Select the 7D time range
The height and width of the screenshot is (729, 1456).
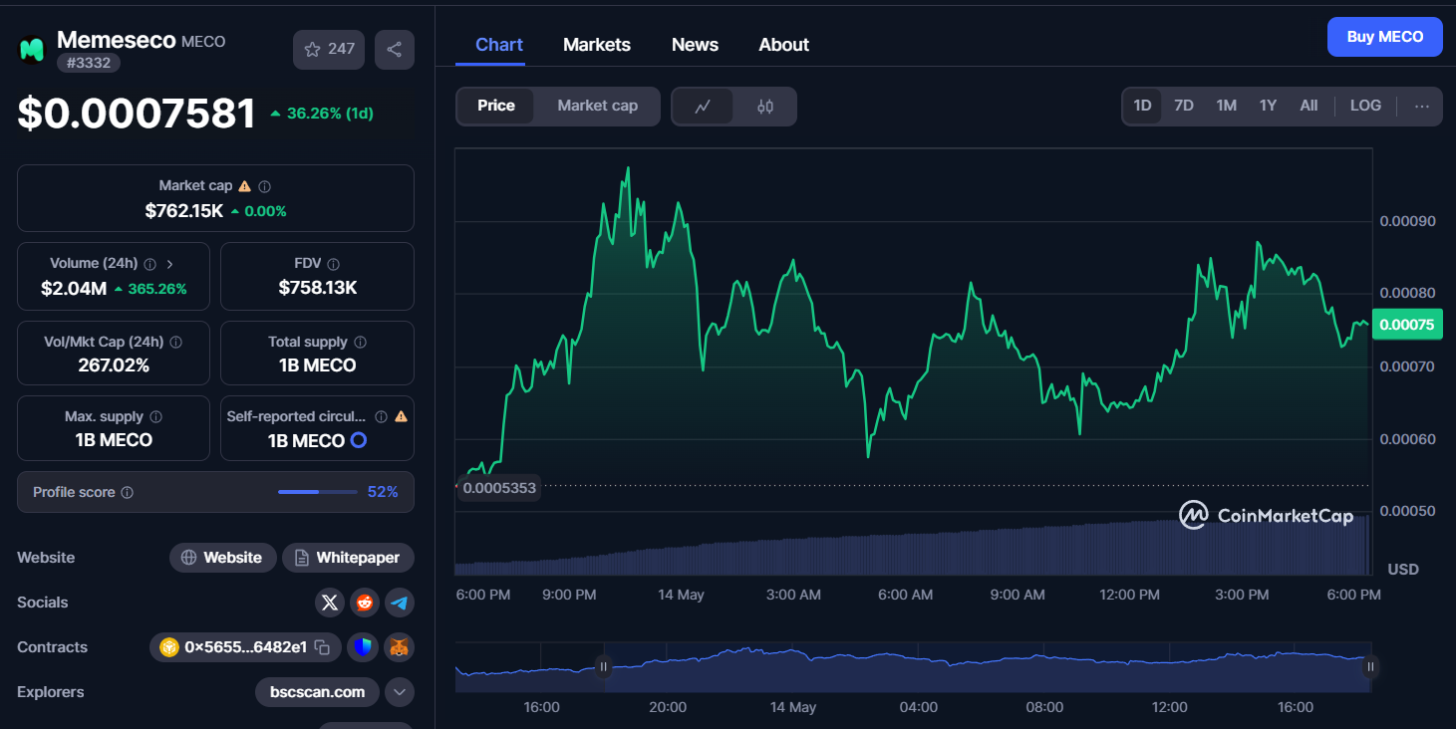point(1184,106)
